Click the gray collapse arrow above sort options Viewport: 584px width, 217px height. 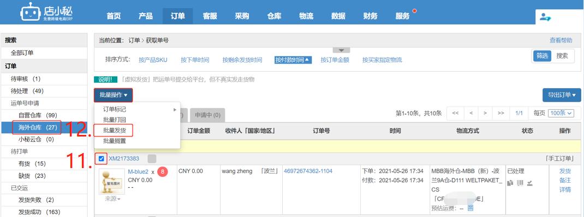(x=342, y=51)
